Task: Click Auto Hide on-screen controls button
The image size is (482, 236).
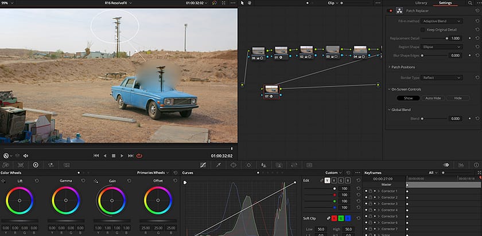Action: pyautogui.click(x=433, y=98)
